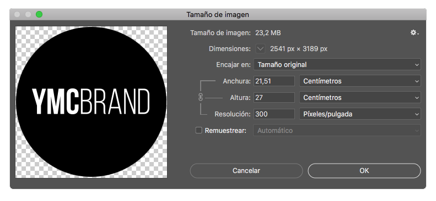The image size is (436, 201).
Task: Confirm with the OK button
Action: coord(364,171)
